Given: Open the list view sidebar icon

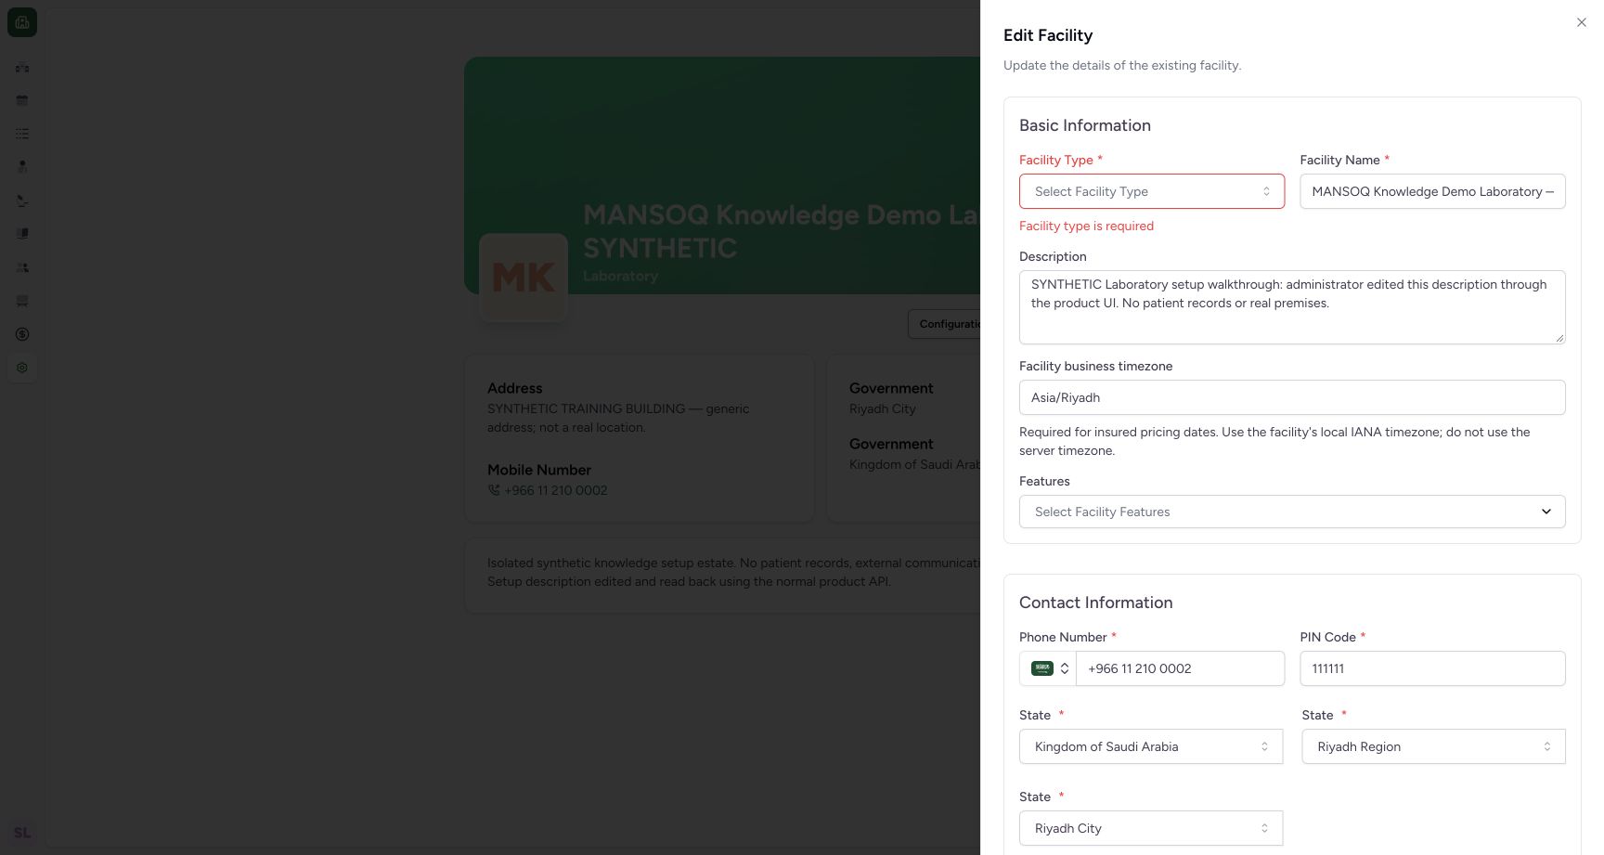Looking at the screenshot, I should [22, 134].
